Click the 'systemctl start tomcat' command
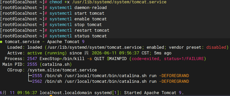The width and height of the screenshot is (230, 96). coord(77,13)
